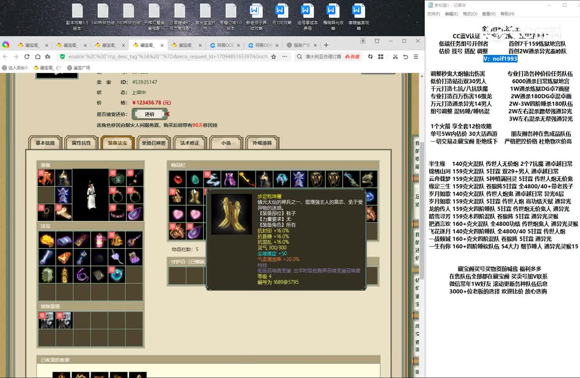Click highlighted text V: noif1993 in Notepad
This screenshot has width=580, height=378.
click(500, 59)
